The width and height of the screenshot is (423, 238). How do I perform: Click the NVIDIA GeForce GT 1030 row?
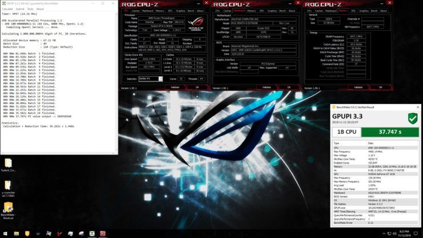click(376, 174)
